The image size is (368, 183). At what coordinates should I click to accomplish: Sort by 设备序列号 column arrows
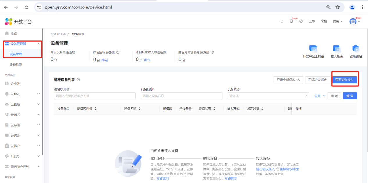click(95, 109)
